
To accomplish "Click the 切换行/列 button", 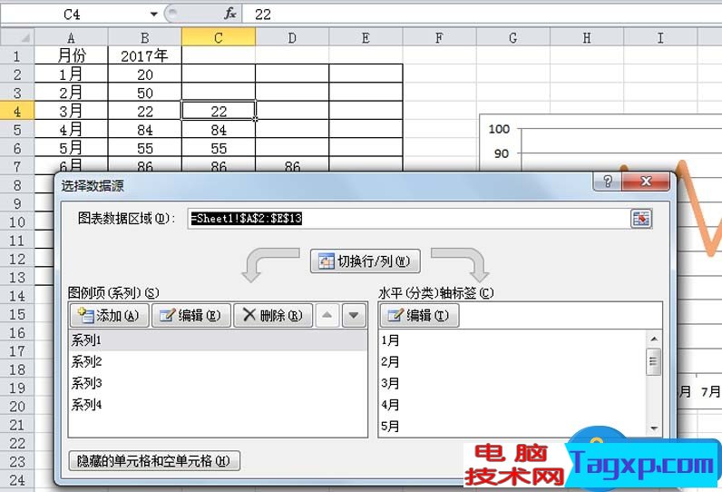I will [x=366, y=261].
